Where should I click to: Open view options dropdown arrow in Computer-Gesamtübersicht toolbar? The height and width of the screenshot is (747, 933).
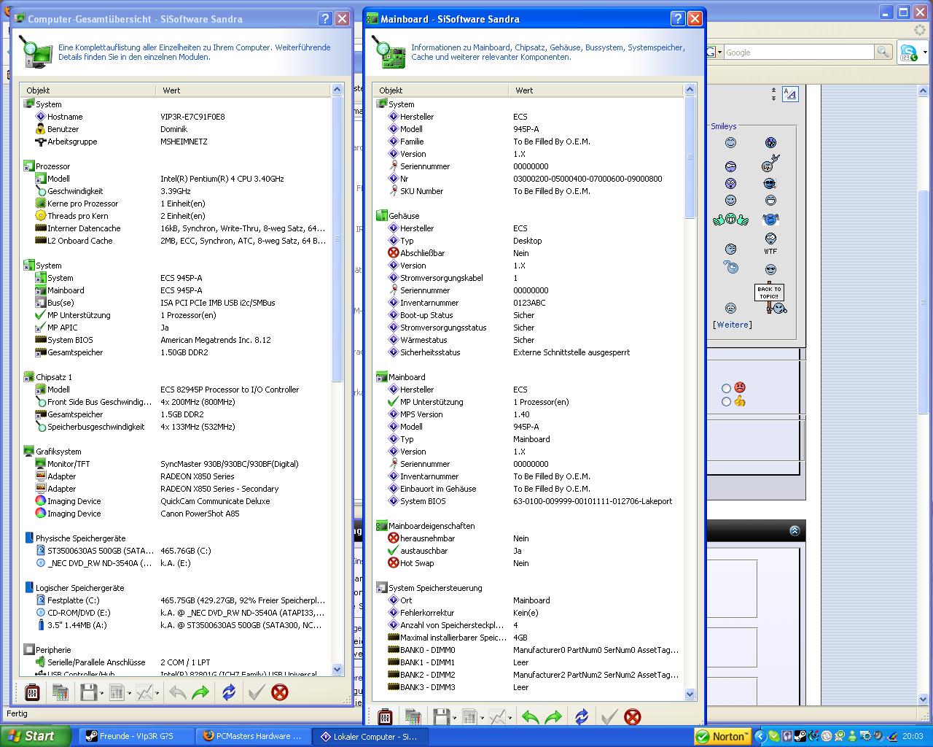[130, 693]
